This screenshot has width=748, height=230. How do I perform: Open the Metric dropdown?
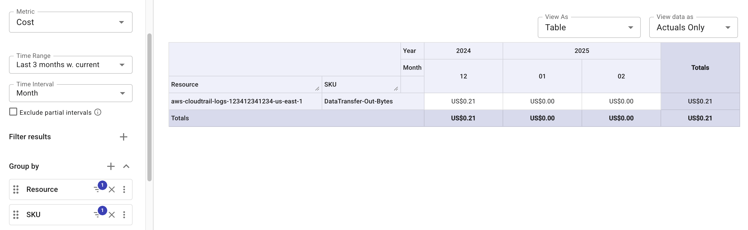click(x=71, y=22)
